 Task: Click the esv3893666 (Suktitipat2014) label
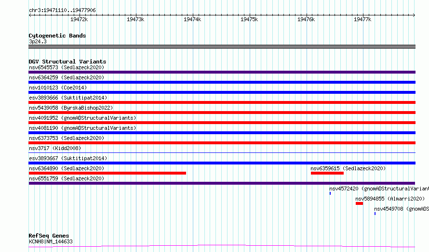pos(68,98)
